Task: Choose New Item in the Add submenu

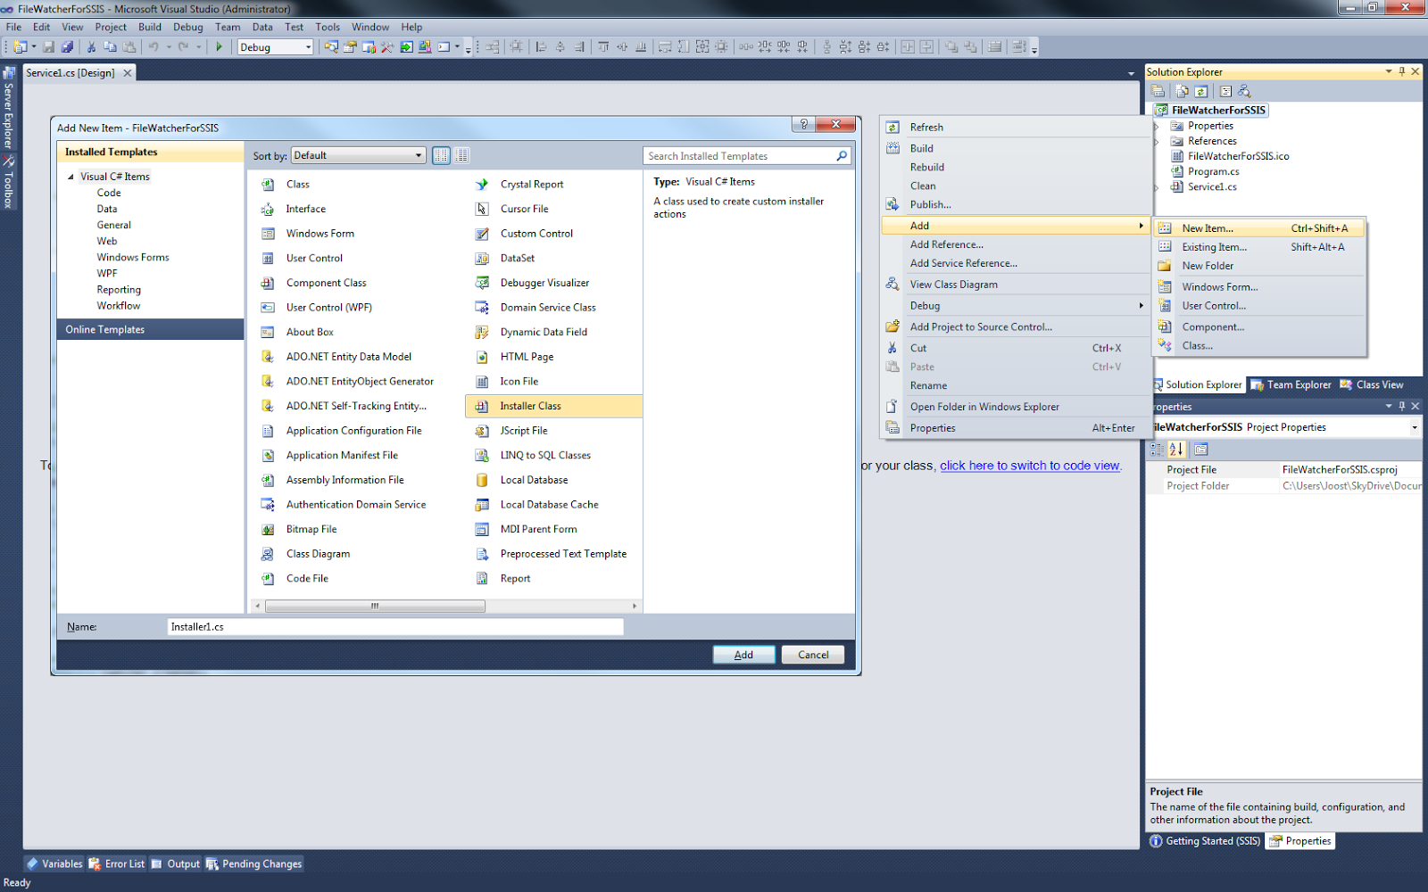Action: [1258, 228]
